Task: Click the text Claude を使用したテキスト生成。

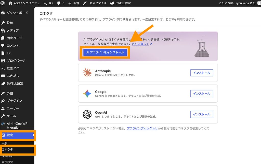Action: pos(115,75)
